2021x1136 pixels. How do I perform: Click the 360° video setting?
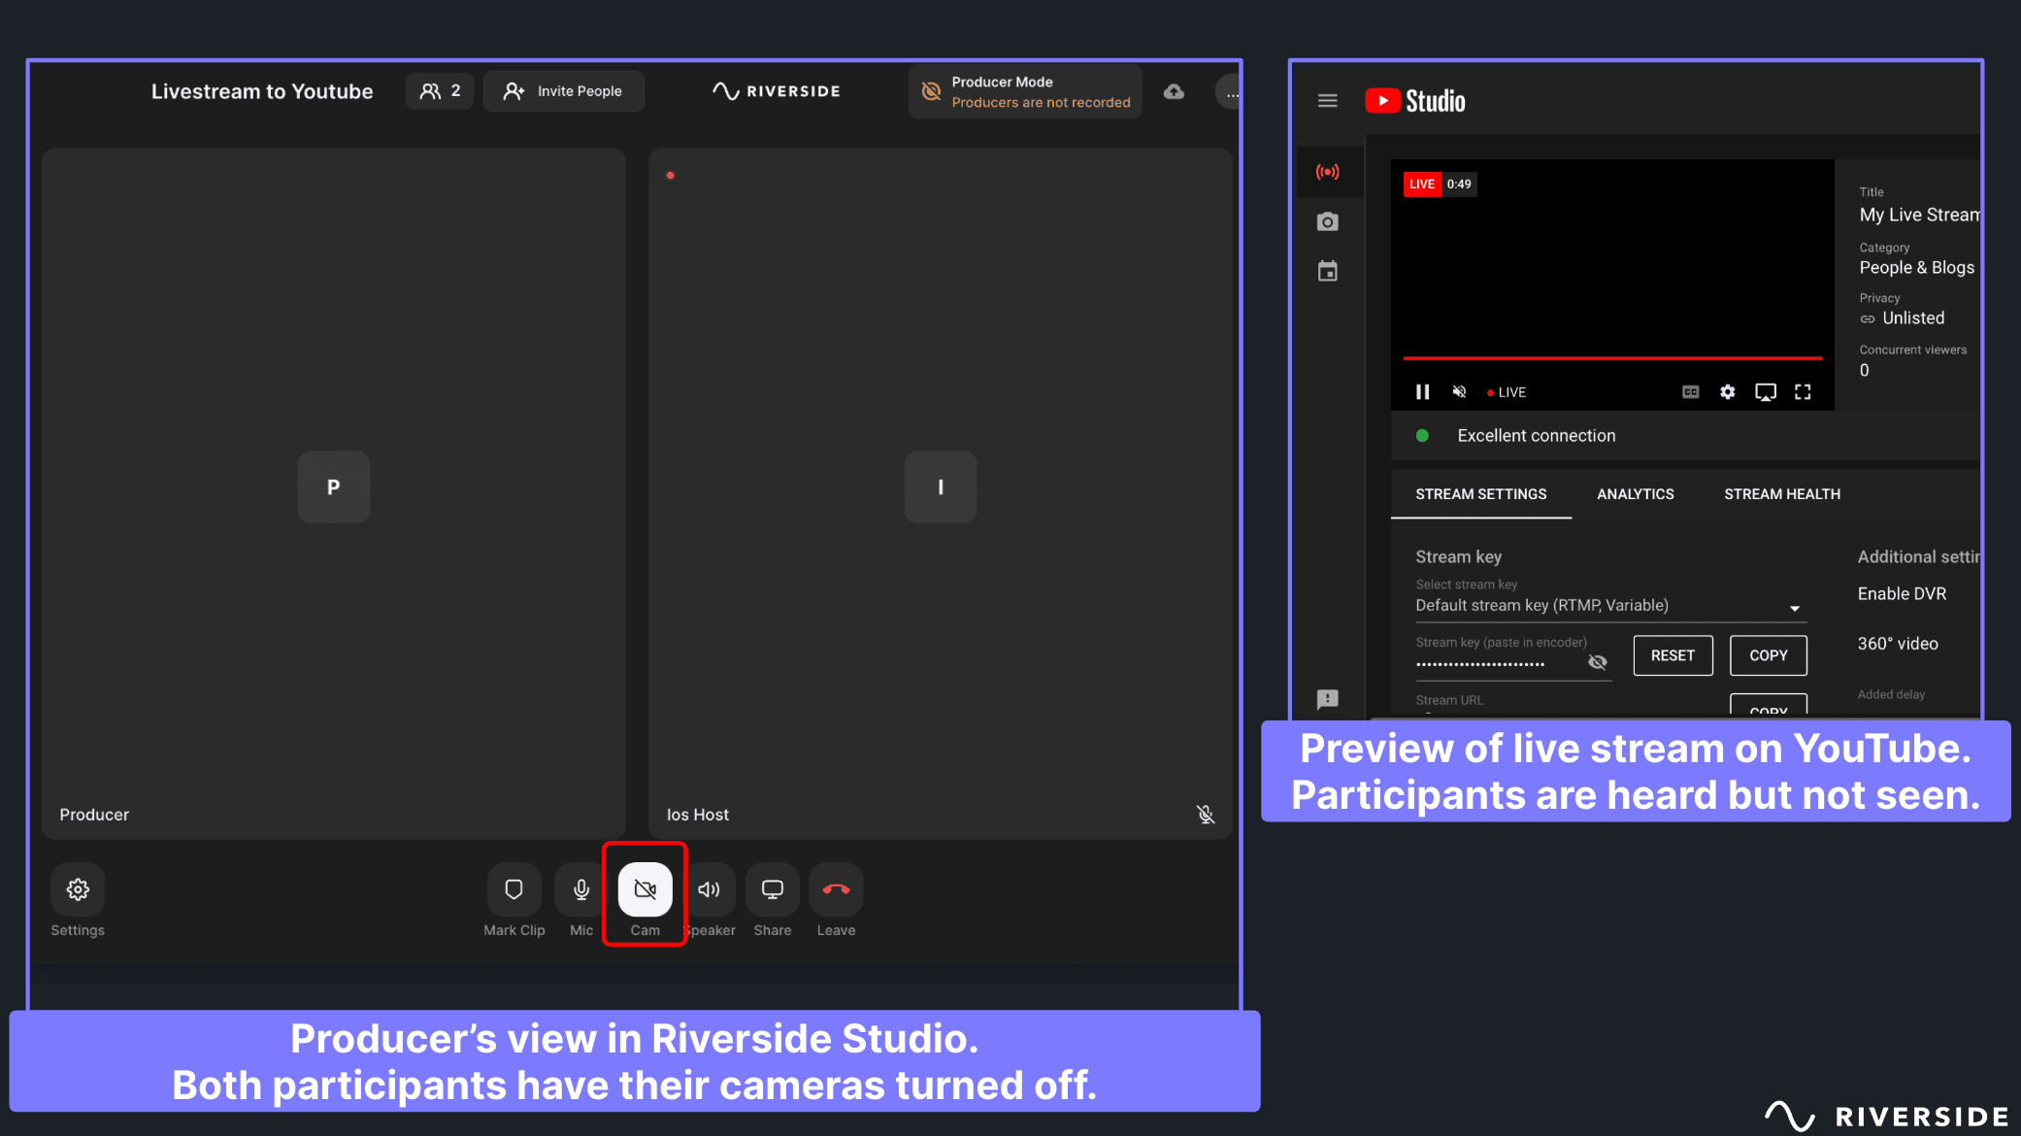pos(1898,644)
